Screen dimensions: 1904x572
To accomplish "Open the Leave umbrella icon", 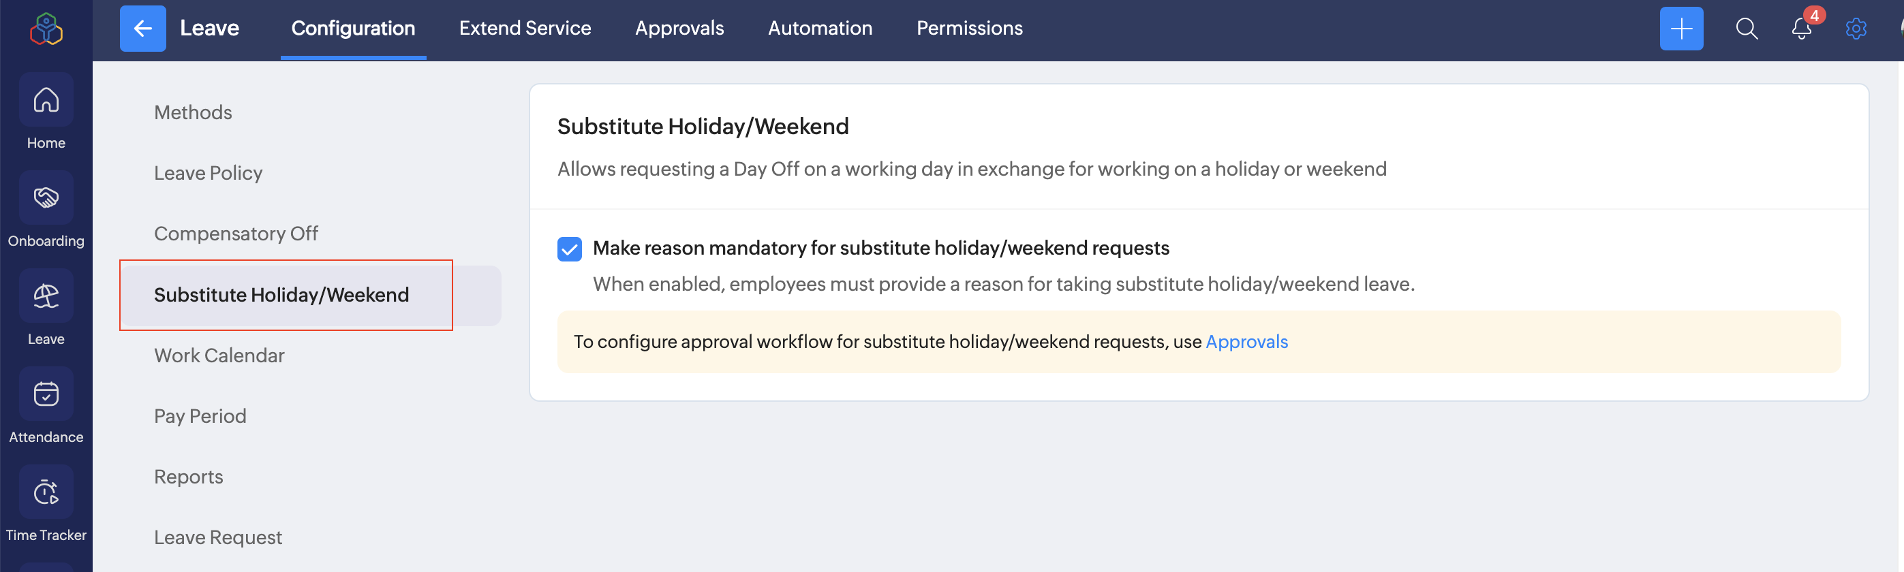I will [x=46, y=296].
